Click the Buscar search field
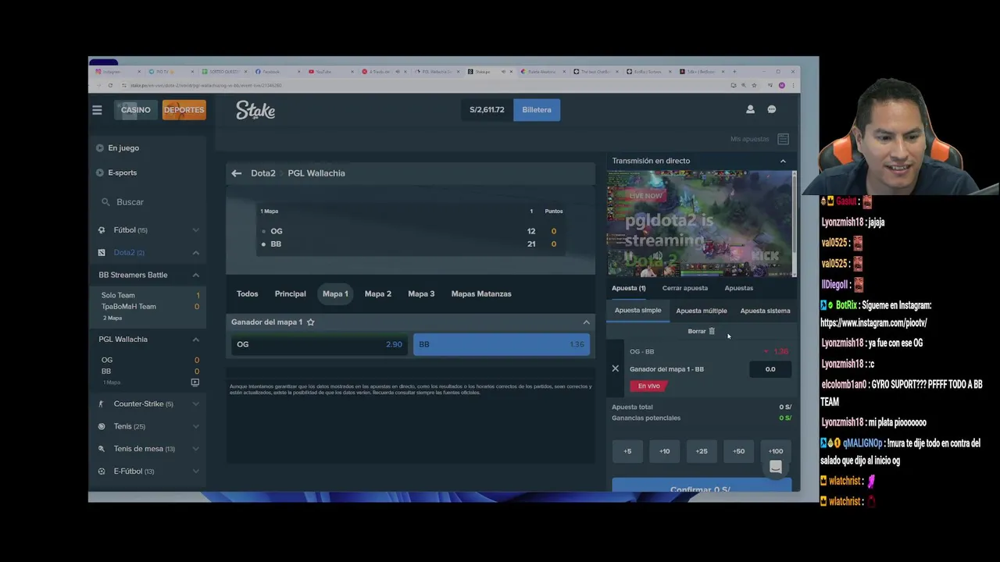This screenshot has height=562, width=1000. pos(148,202)
